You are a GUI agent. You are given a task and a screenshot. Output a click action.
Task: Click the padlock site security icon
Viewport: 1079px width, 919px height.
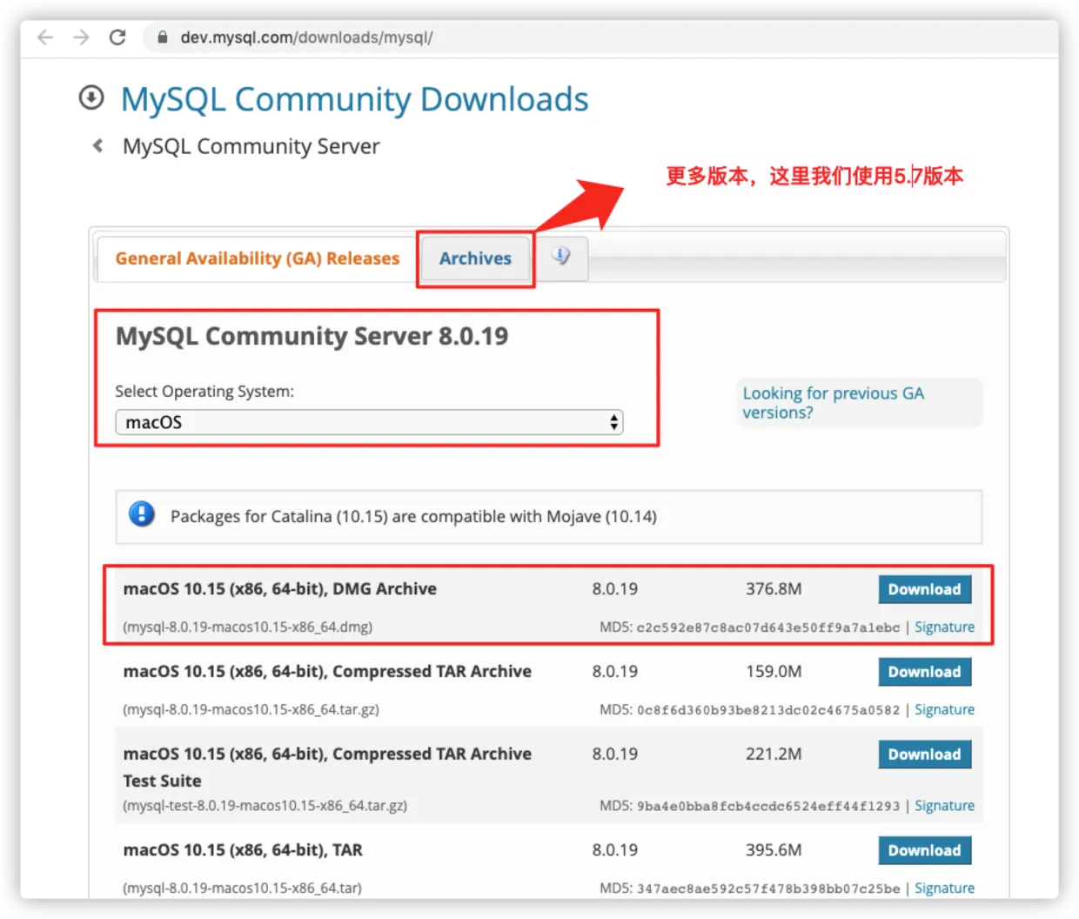[x=162, y=37]
